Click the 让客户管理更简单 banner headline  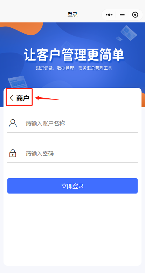pos(74,55)
